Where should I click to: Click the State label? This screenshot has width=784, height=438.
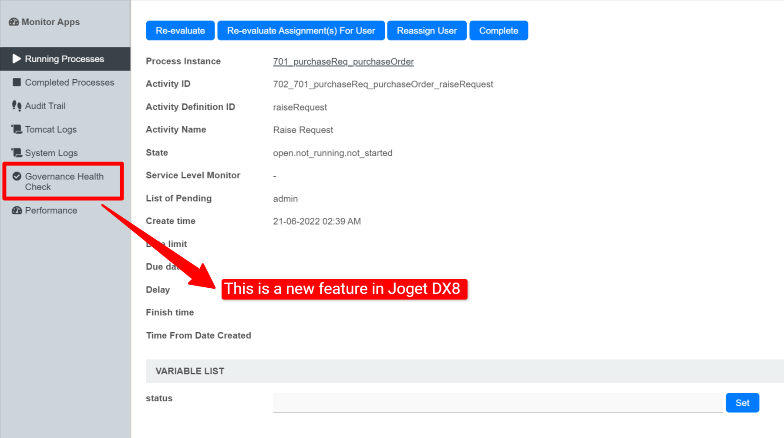(157, 153)
